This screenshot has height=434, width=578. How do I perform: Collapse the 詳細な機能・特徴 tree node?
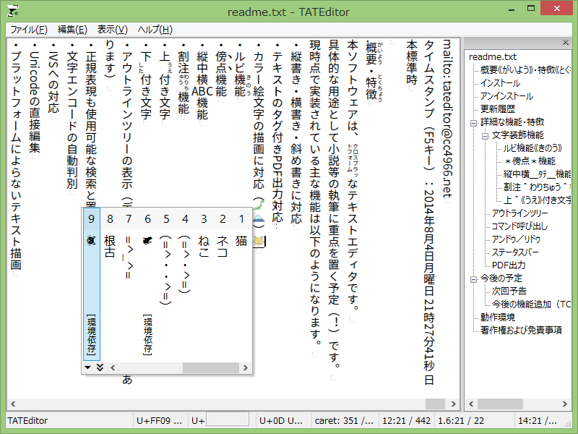[474, 123]
